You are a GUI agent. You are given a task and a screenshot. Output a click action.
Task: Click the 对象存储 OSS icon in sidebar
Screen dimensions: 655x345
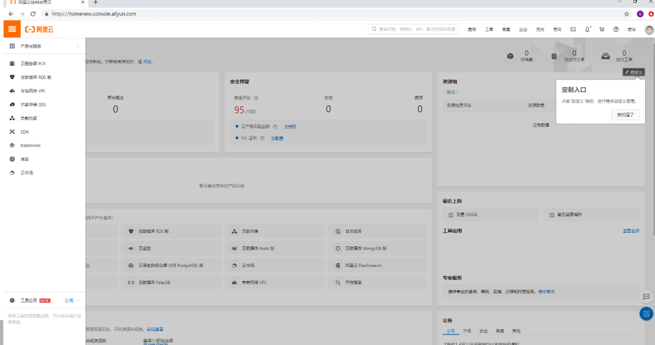[x=12, y=105]
